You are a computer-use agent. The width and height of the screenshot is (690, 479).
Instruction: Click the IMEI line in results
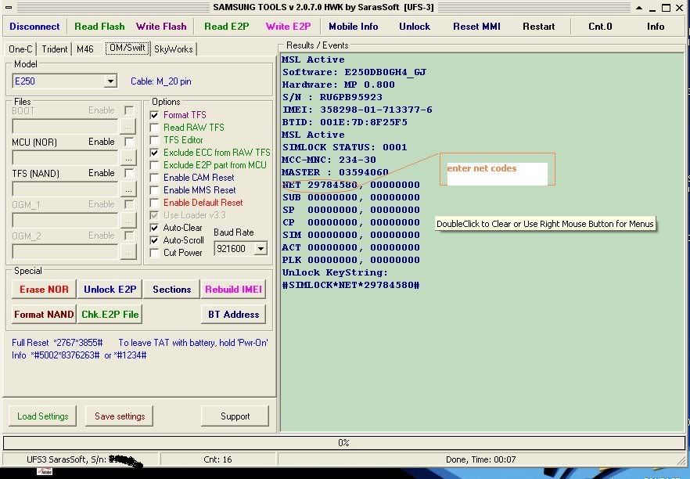tap(358, 110)
